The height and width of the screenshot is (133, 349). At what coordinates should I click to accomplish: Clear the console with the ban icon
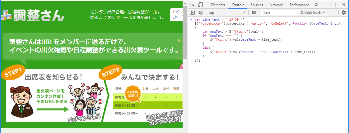(201, 12)
